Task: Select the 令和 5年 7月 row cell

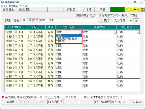Action: (14, 46)
